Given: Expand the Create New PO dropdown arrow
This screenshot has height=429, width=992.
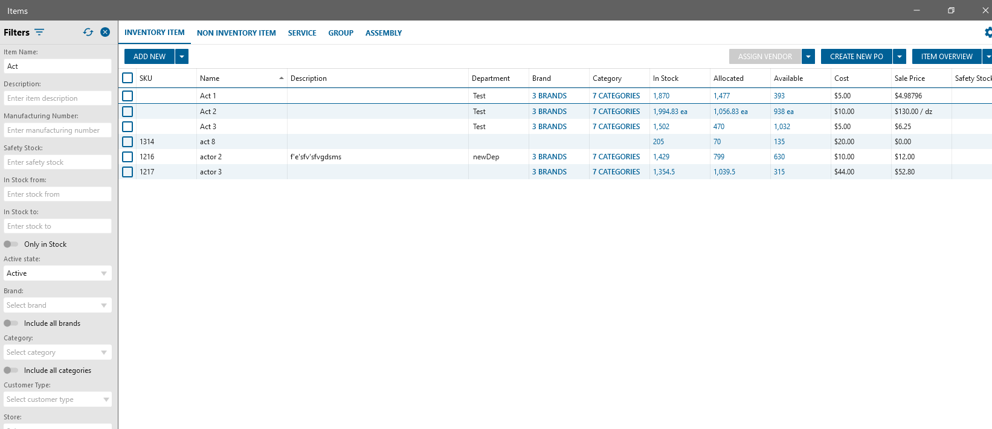Looking at the screenshot, I should pos(900,57).
